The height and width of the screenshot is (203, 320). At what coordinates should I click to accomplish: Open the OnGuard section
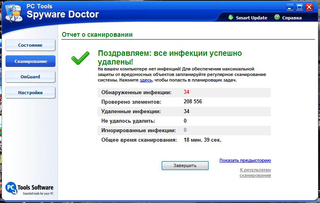[30, 77]
